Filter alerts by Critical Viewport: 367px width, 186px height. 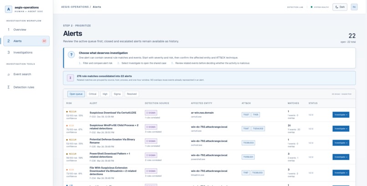[x=92, y=94]
